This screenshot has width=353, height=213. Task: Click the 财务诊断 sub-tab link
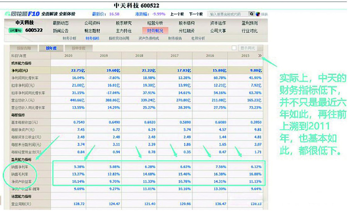tap(69, 38)
